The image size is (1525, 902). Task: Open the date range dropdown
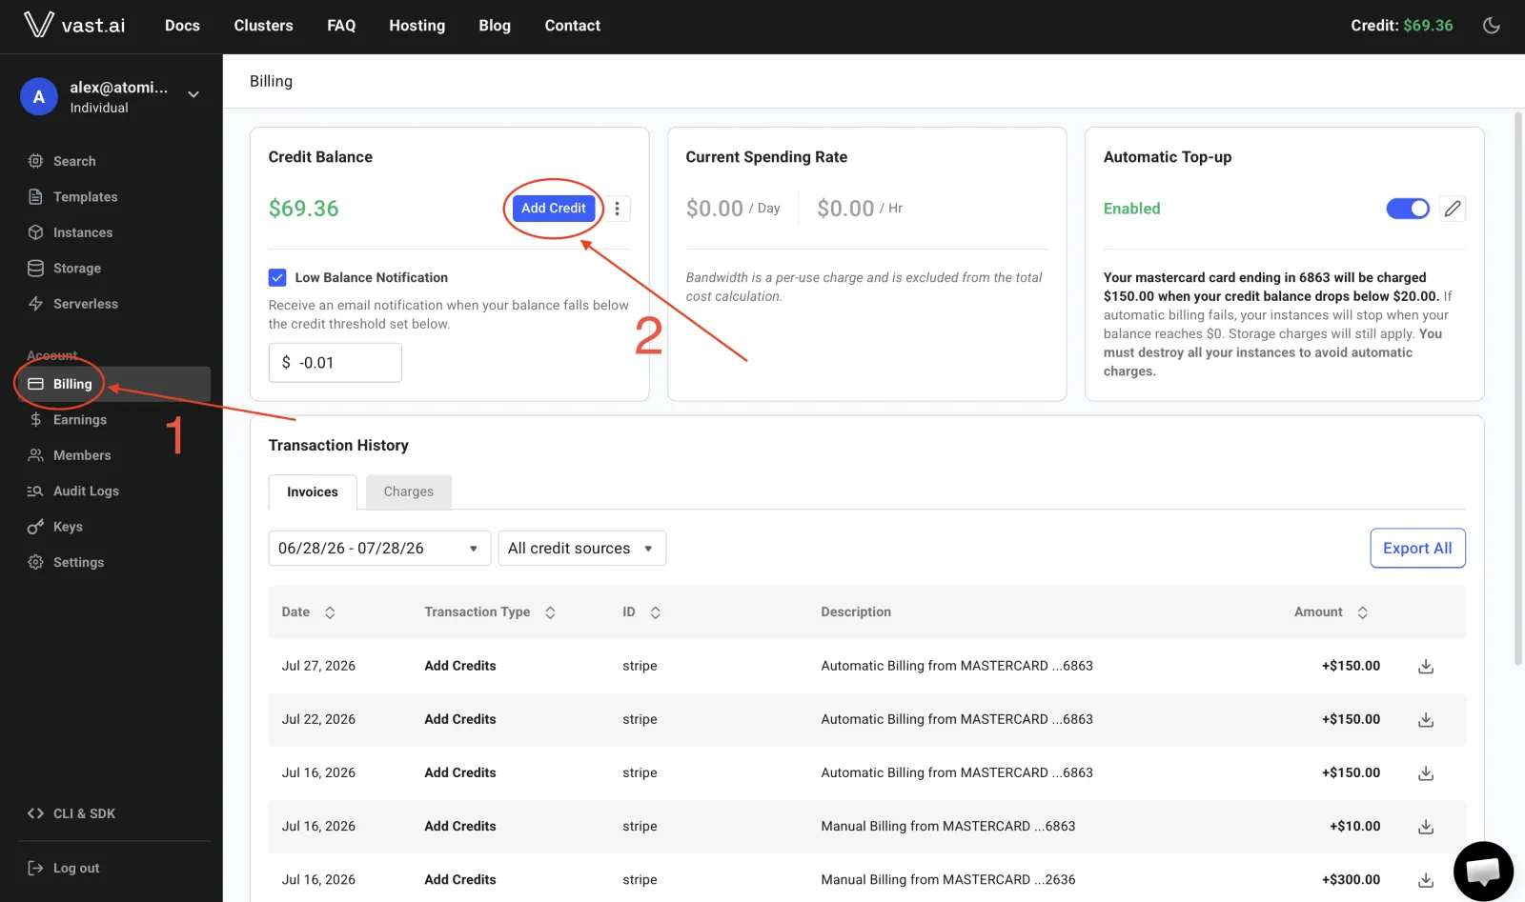point(379,548)
